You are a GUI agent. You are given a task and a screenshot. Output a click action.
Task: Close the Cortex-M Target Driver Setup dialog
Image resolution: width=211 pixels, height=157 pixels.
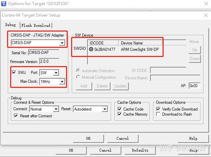click(x=206, y=15)
